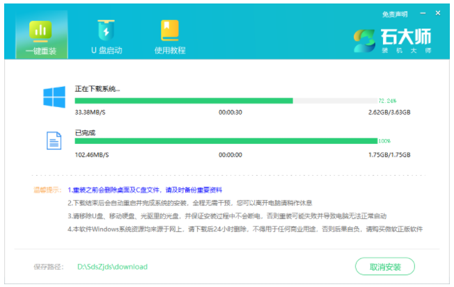Image resolution: width=454 pixels, height=287 pixels.
Task: Click the 使用教程 yellow book icon
Action: pos(170,31)
